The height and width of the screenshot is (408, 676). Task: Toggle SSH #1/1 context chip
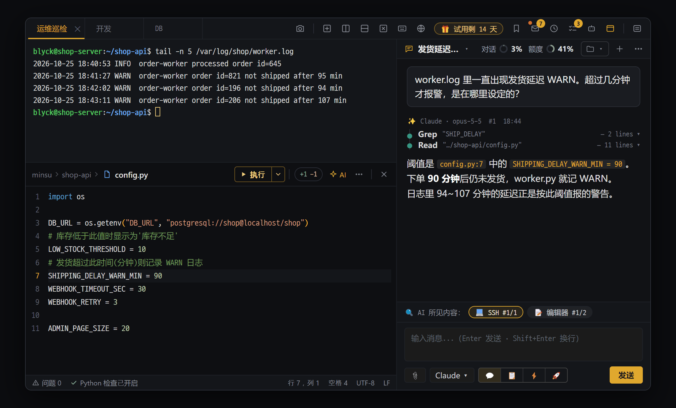coord(496,313)
